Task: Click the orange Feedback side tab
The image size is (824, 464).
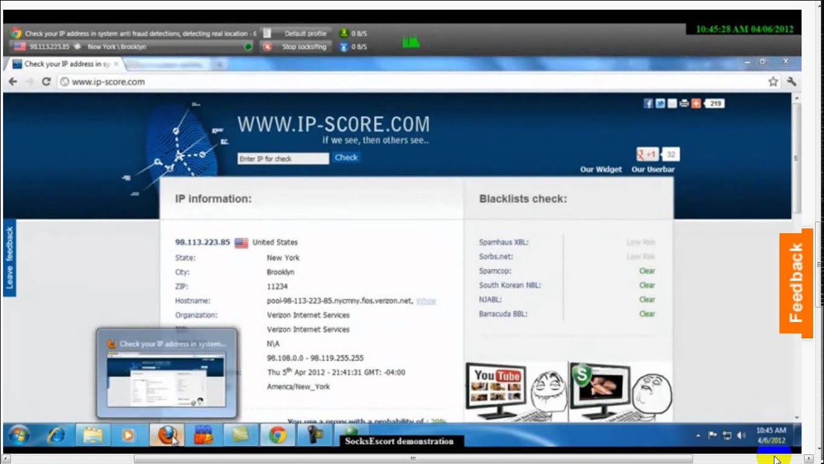Action: (x=796, y=282)
